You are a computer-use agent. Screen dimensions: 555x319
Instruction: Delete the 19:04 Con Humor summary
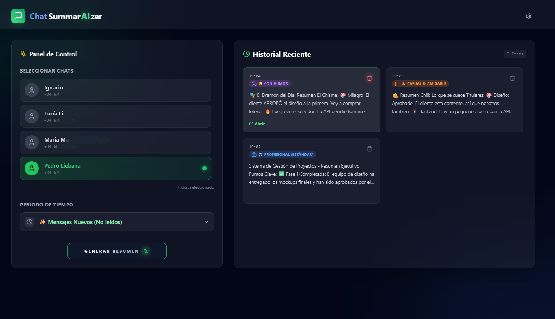[x=369, y=78]
